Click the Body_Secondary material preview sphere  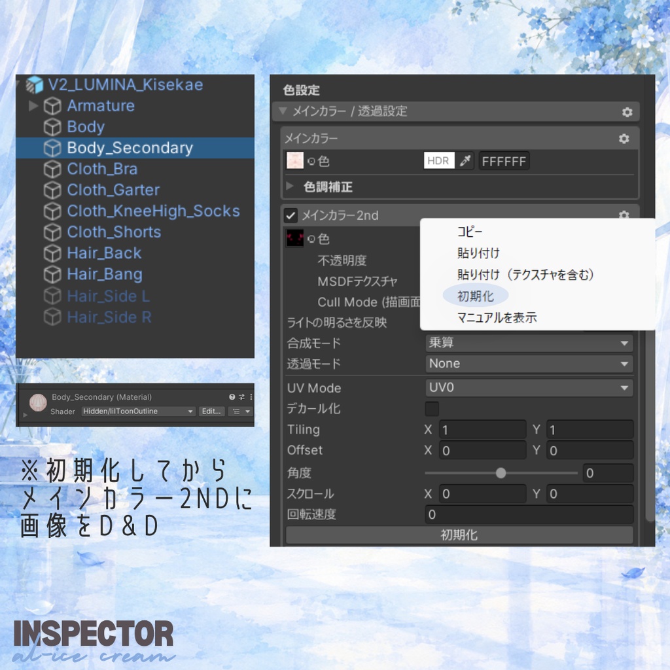[38, 402]
